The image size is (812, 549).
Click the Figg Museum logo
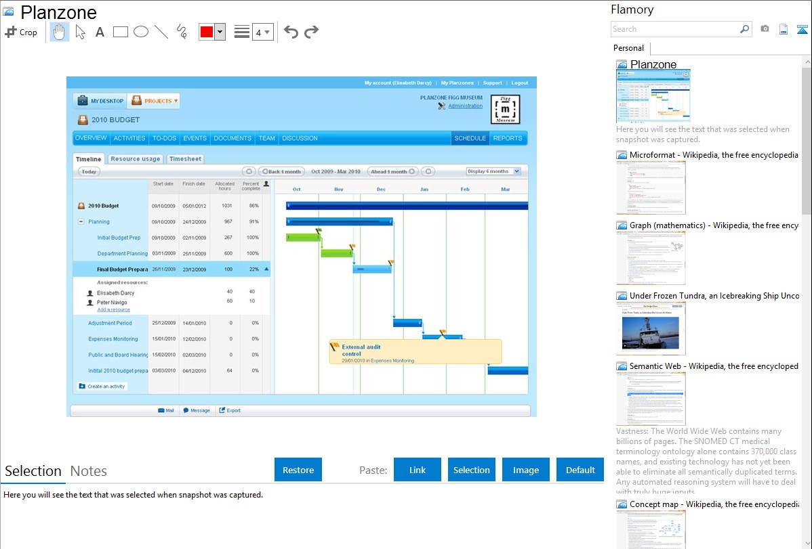point(505,109)
